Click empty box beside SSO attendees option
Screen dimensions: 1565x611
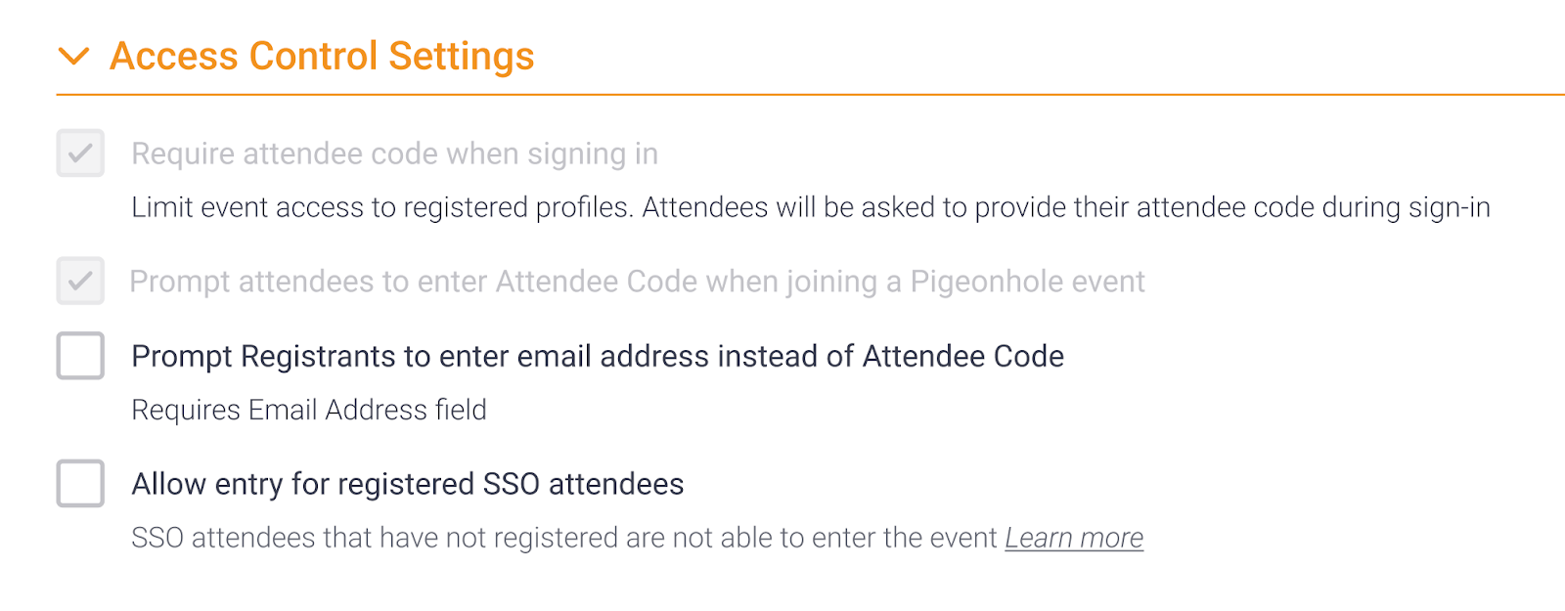click(80, 484)
